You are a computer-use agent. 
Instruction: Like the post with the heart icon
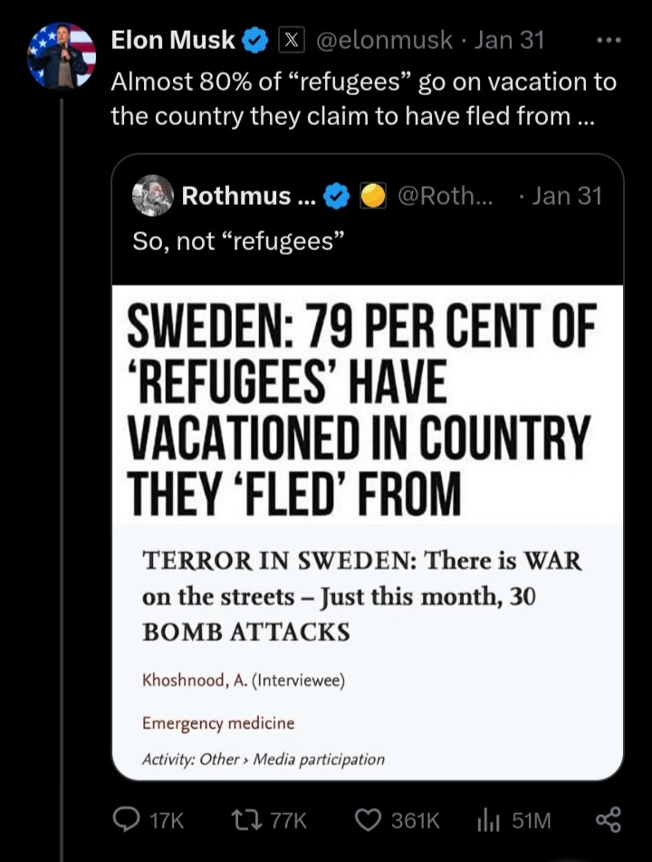(368, 820)
